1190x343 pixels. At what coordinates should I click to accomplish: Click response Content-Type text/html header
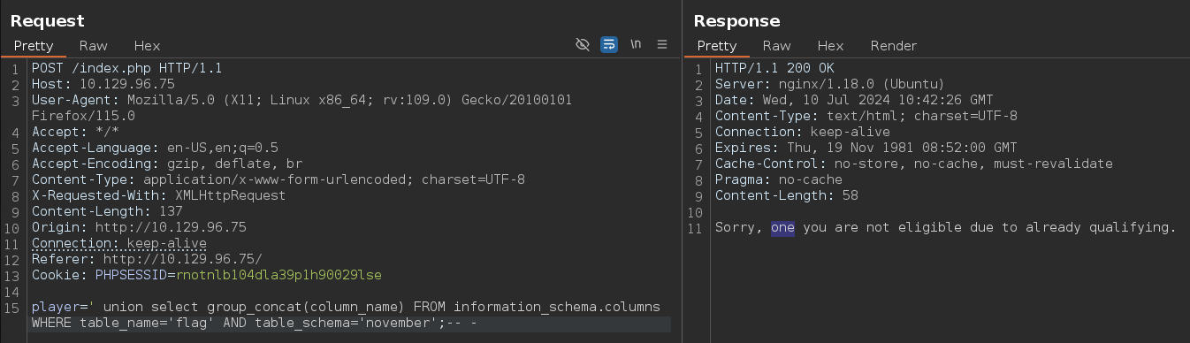(866, 116)
